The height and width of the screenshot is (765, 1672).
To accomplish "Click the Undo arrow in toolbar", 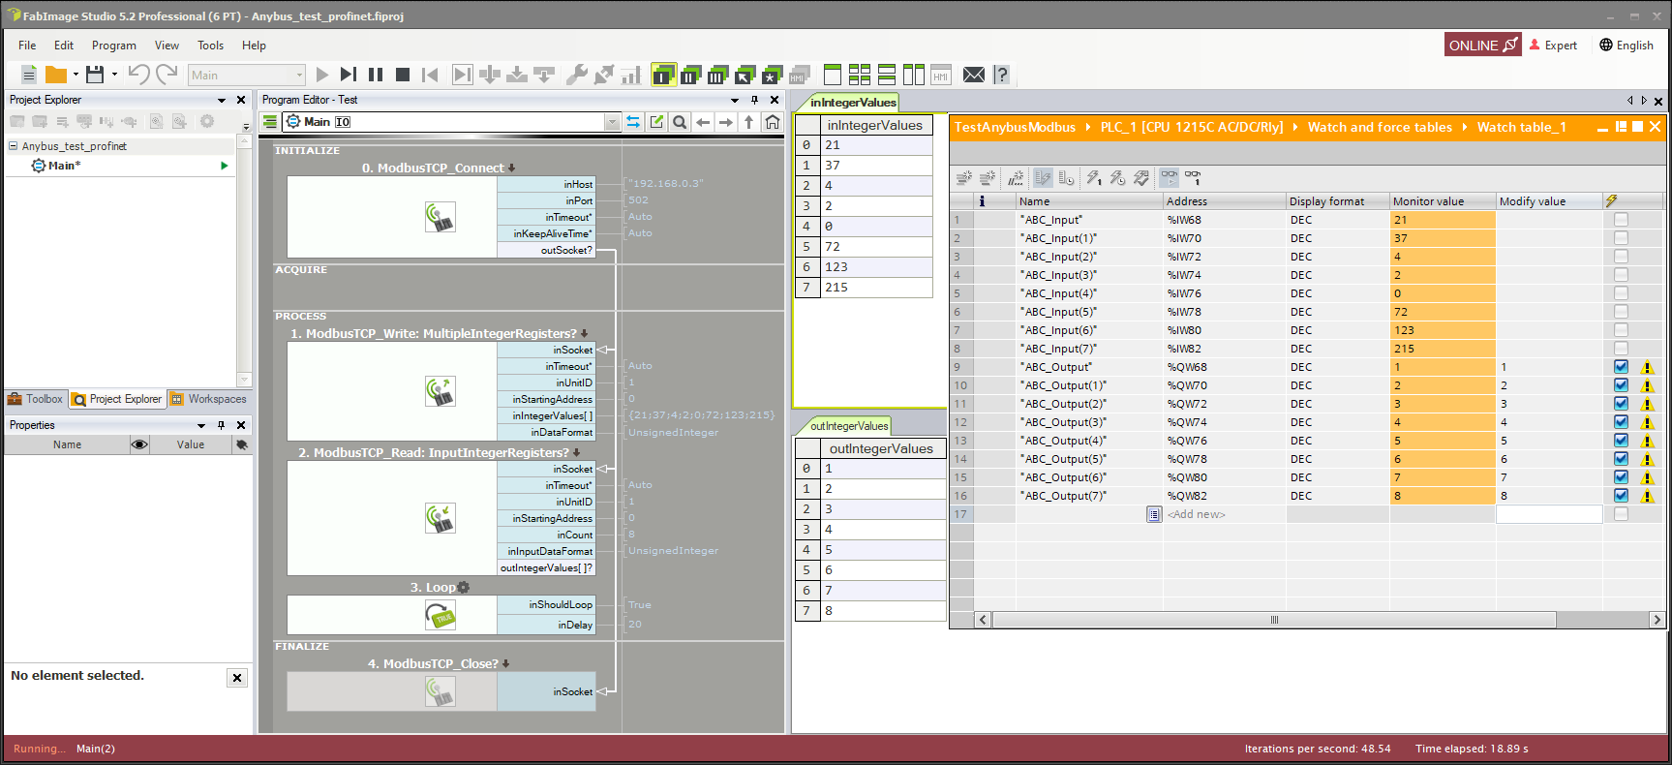I will pos(138,75).
